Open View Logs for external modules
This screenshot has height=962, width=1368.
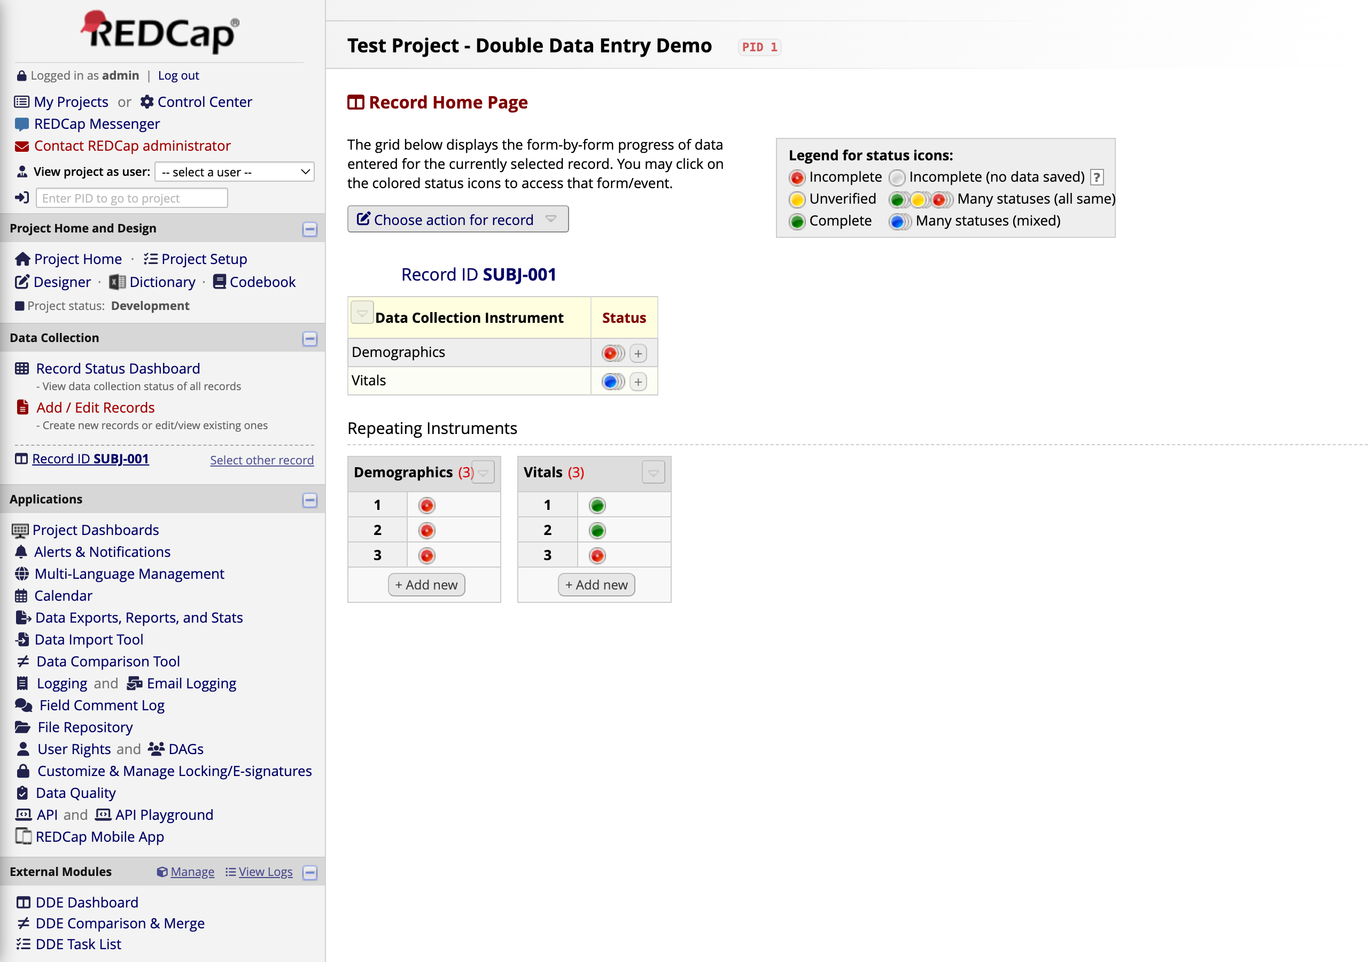click(x=265, y=872)
